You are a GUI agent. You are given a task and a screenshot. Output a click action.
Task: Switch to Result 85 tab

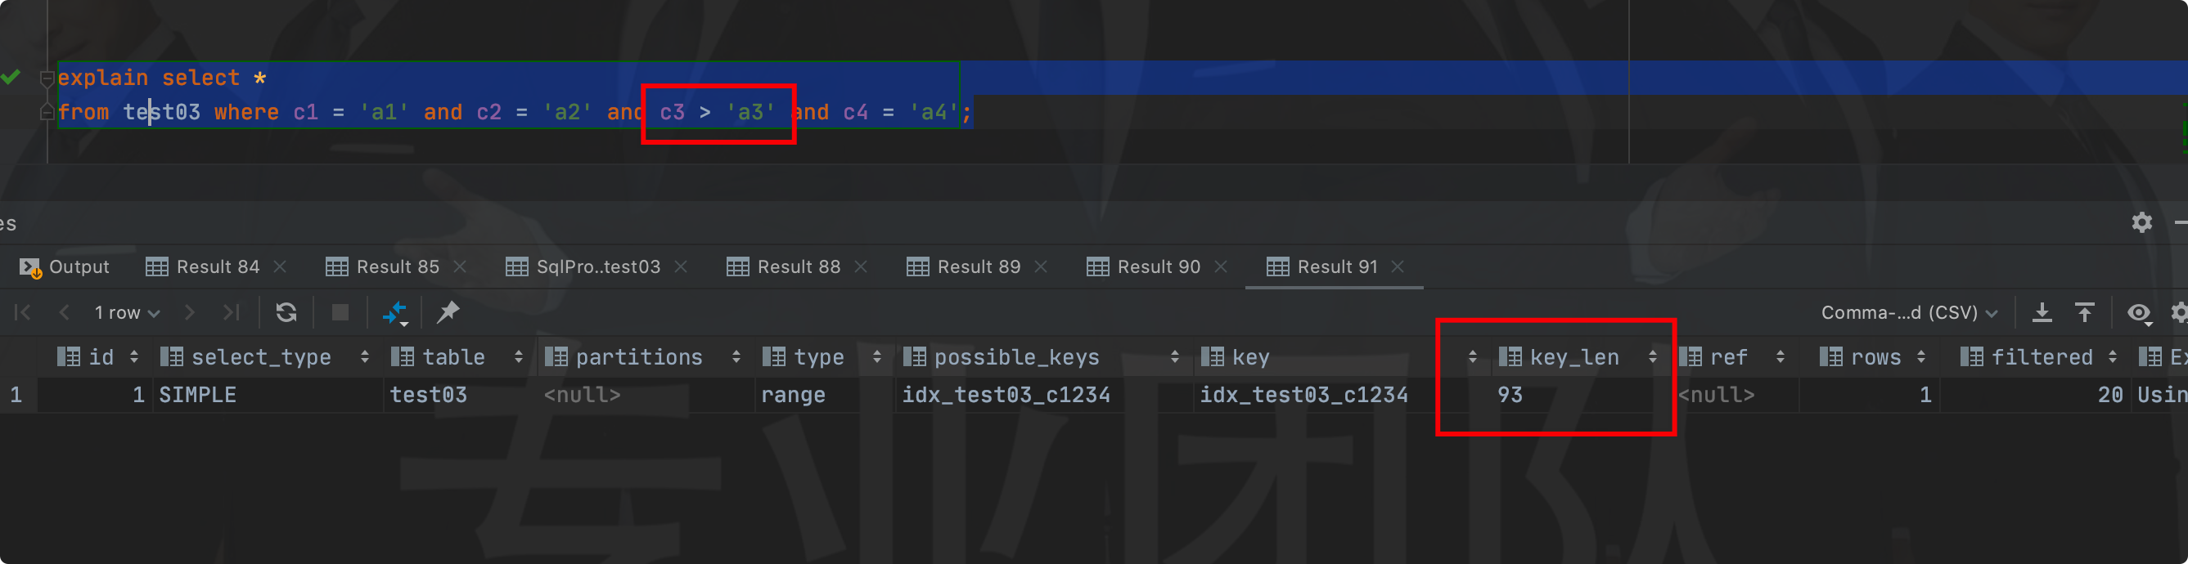[382, 267]
